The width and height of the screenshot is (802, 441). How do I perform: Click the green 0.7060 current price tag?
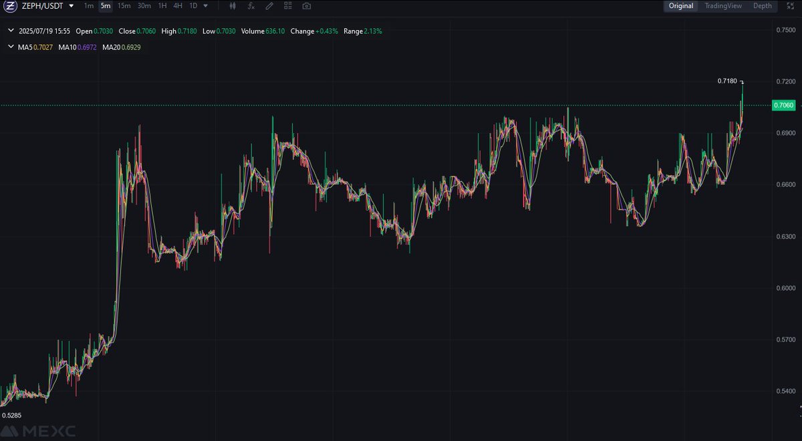783,105
